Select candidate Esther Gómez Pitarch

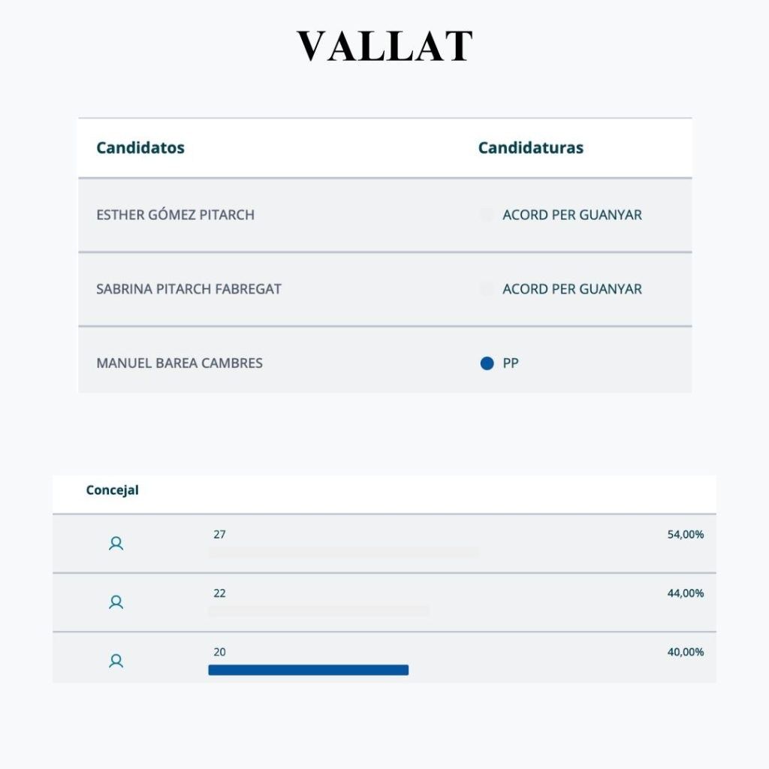click(x=175, y=215)
